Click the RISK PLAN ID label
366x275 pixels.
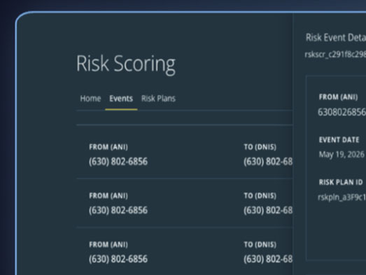click(x=341, y=182)
